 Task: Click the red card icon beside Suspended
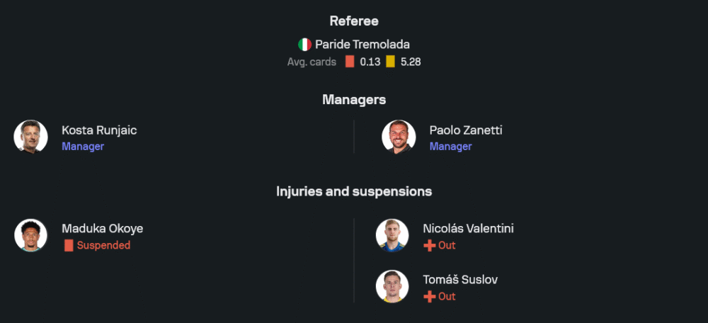pyautogui.click(x=69, y=245)
